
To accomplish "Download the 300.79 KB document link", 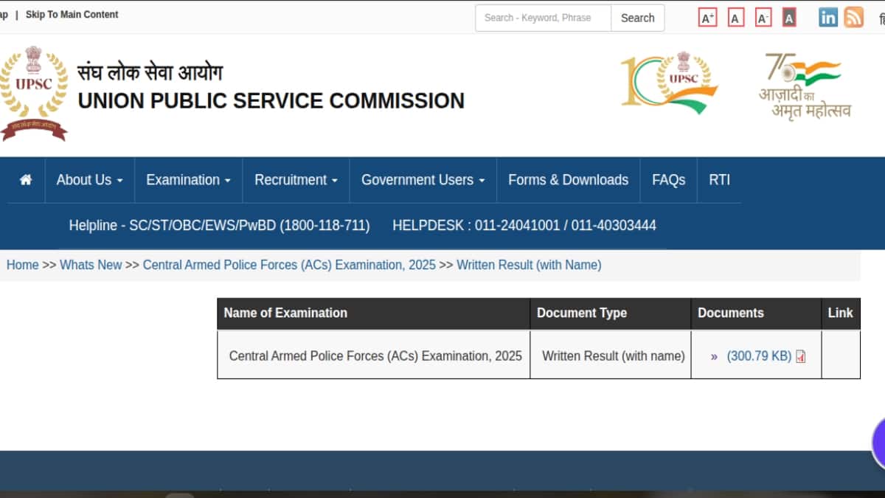I will coord(759,356).
